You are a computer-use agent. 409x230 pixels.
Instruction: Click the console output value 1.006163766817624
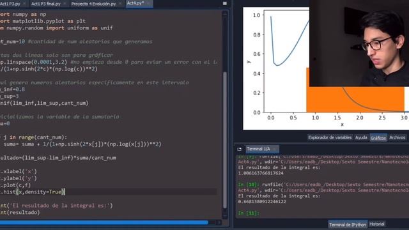click(261, 173)
